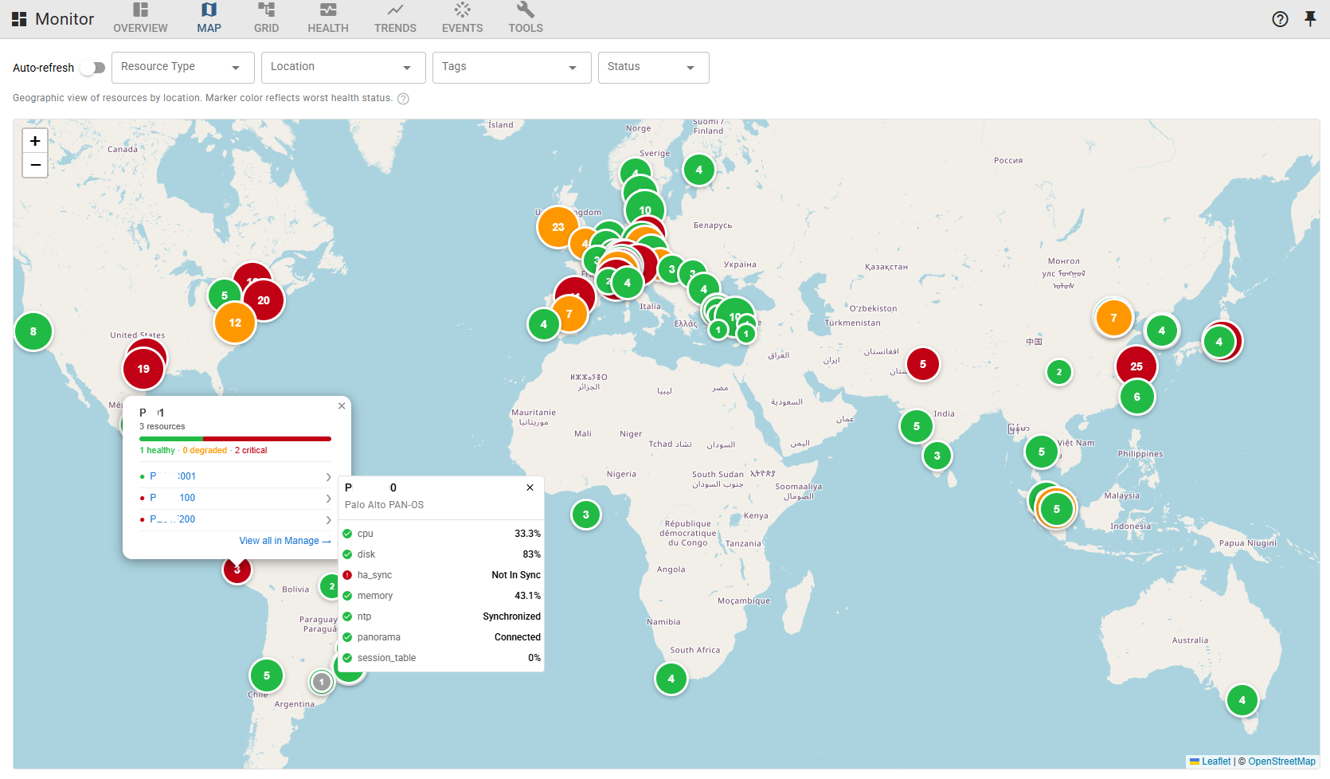Open the Resource Type dropdown
Image resolution: width=1330 pixels, height=779 pixels.
[183, 68]
